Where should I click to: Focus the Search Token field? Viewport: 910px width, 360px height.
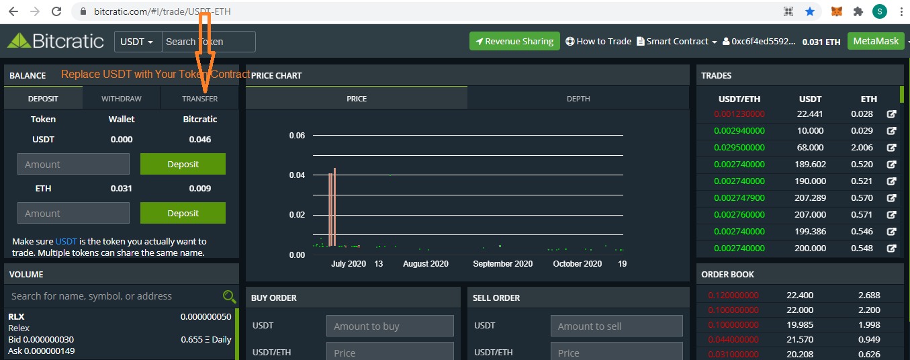click(x=209, y=42)
